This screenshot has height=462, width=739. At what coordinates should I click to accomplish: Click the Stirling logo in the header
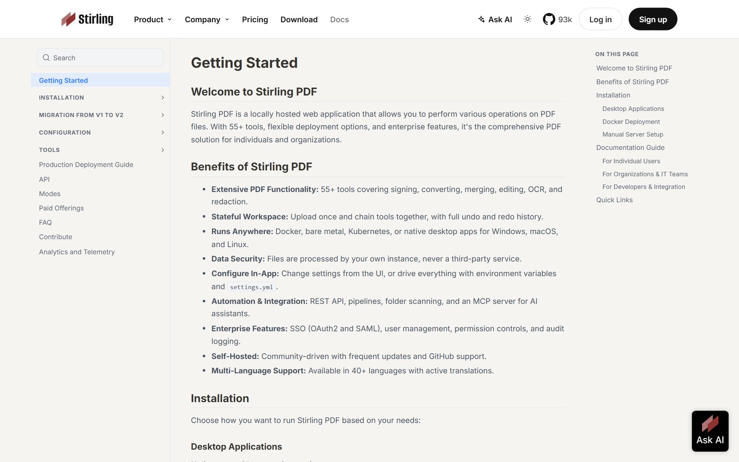(x=87, y=19)
